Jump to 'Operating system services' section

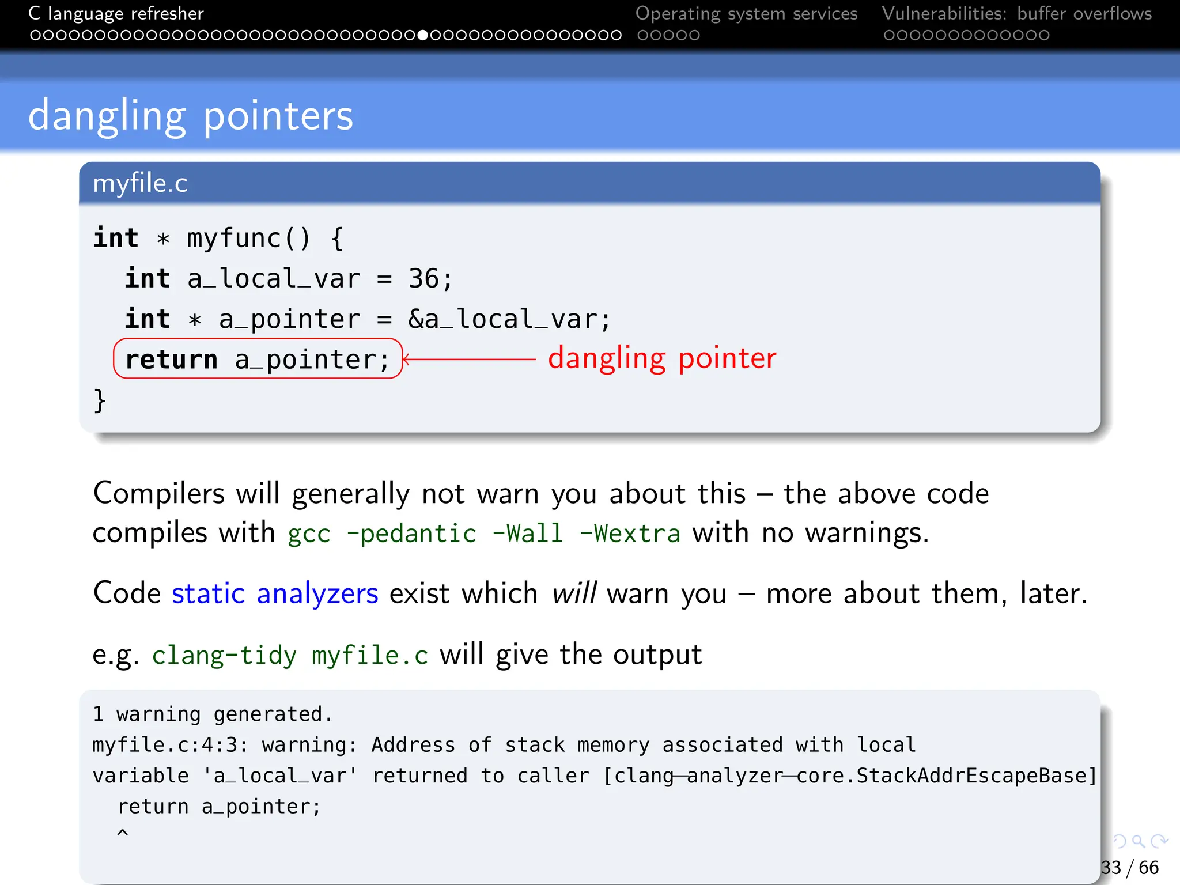click(746, 13)
